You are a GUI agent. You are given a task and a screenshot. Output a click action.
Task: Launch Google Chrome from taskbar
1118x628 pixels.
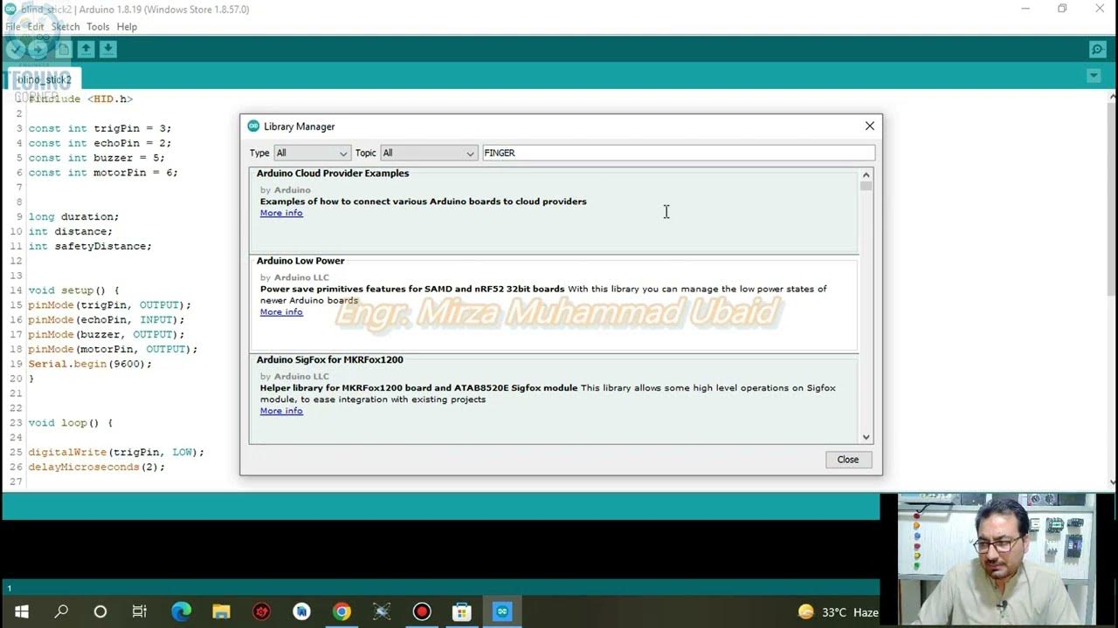click(342, 612)
